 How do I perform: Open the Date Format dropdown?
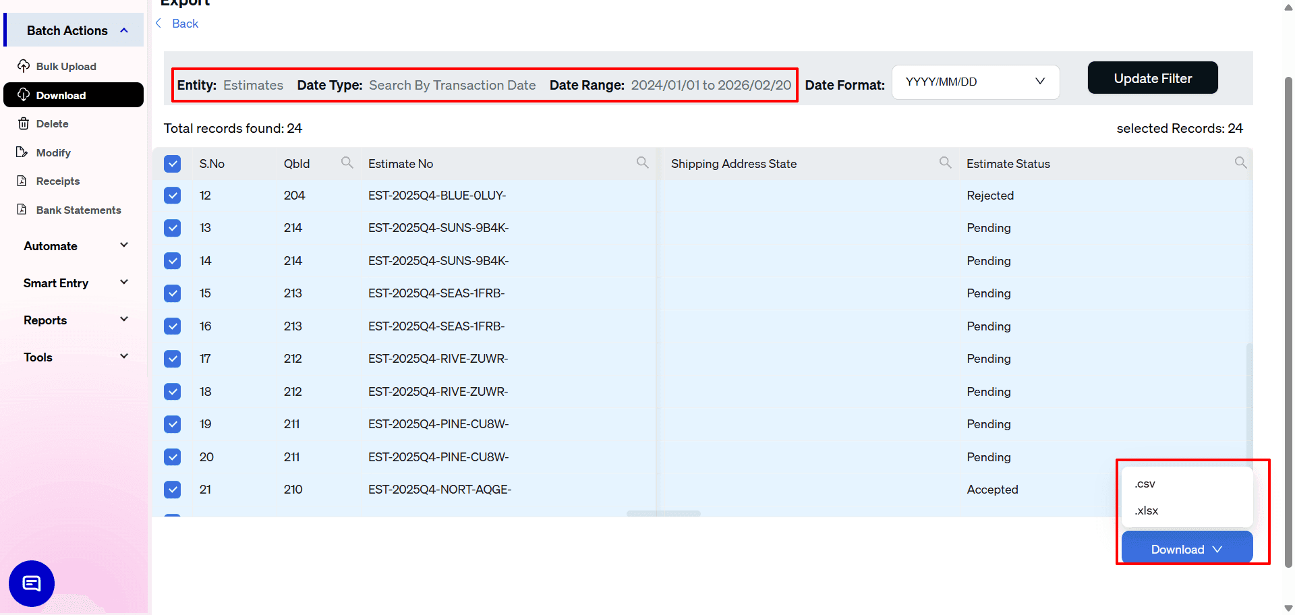tap(974, 82)
